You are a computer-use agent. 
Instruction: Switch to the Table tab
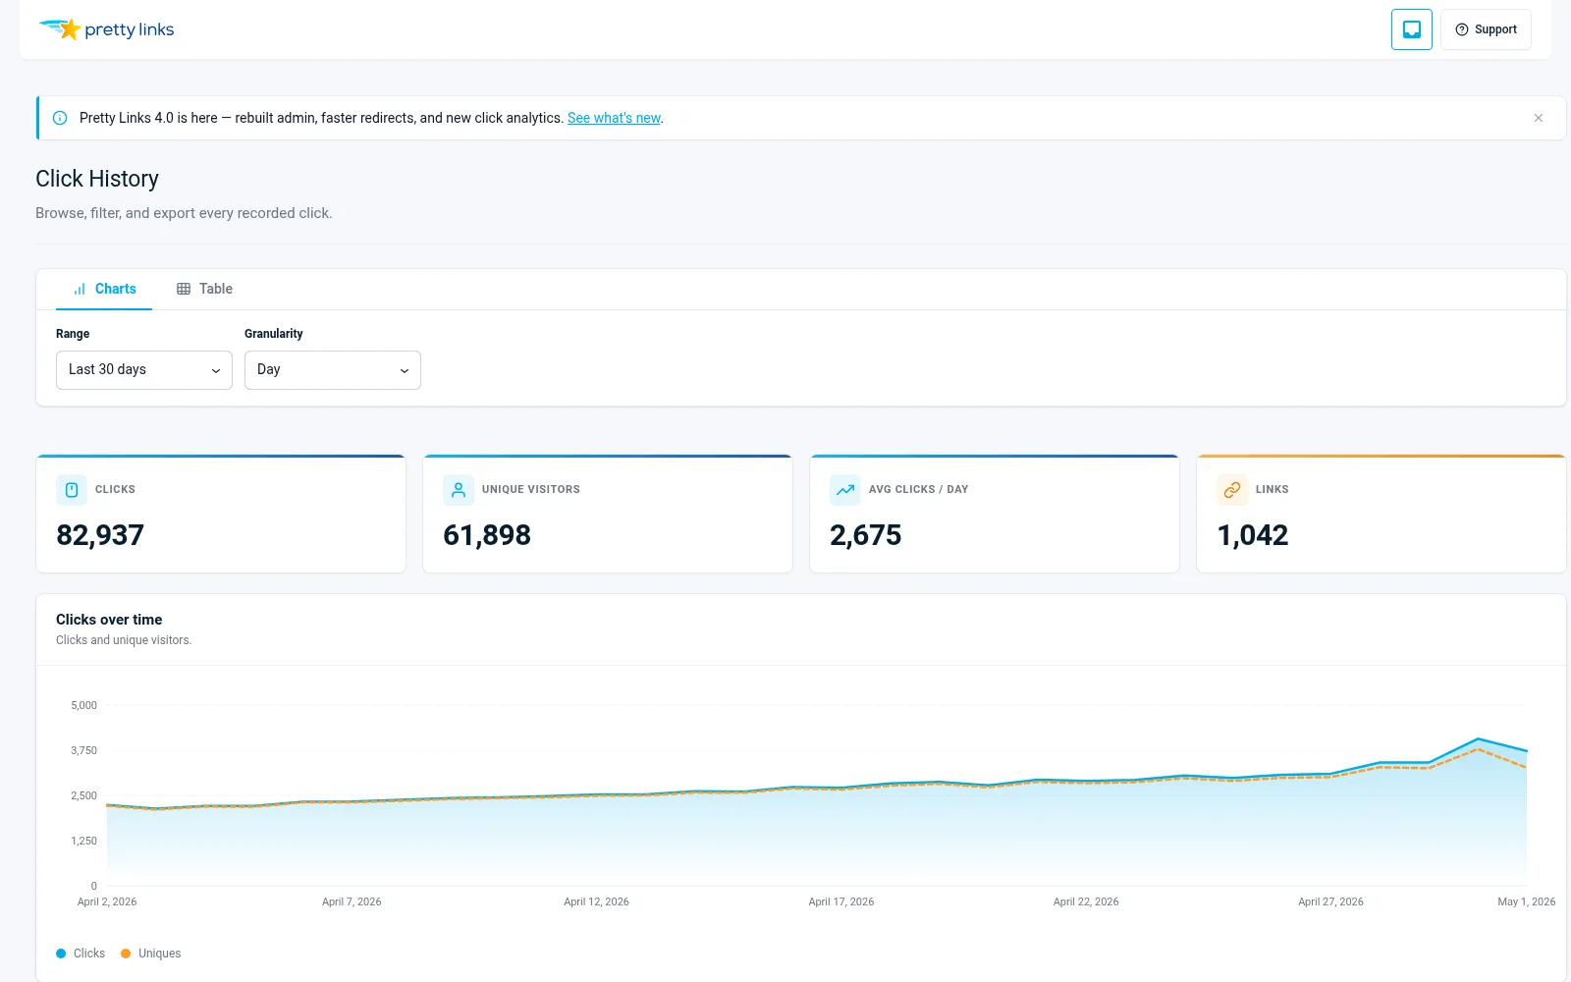(204, 289)
